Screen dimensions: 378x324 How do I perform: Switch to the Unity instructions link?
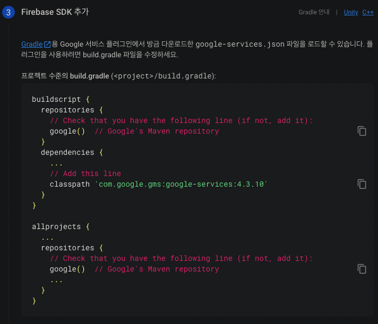[x=351, y=12]
